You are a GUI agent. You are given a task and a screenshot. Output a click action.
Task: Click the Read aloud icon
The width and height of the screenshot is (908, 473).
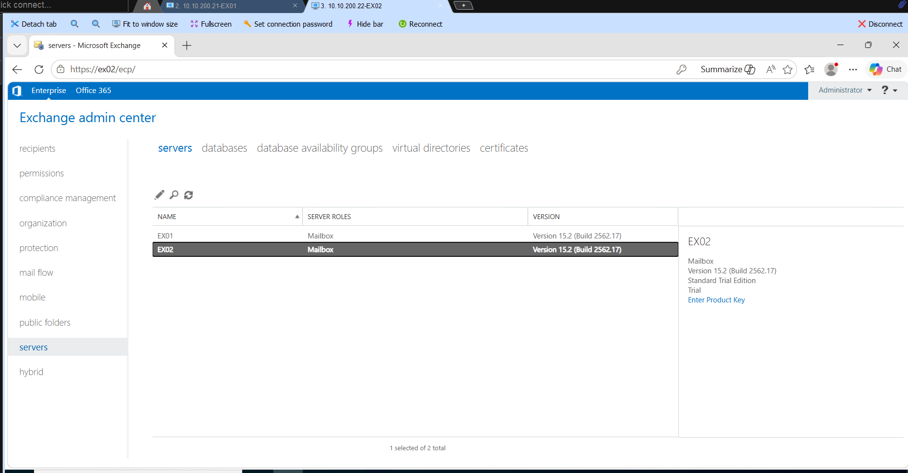coord(770,69)
